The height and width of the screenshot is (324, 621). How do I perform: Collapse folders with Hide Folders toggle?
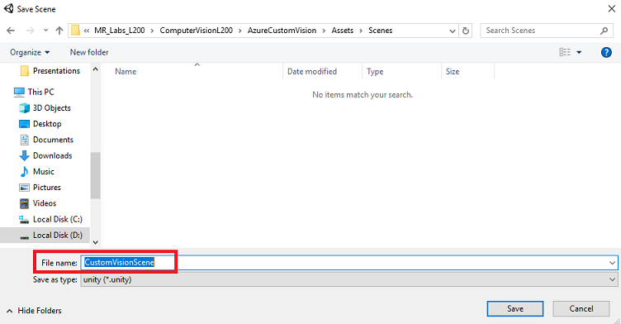(x=34, y=311)
